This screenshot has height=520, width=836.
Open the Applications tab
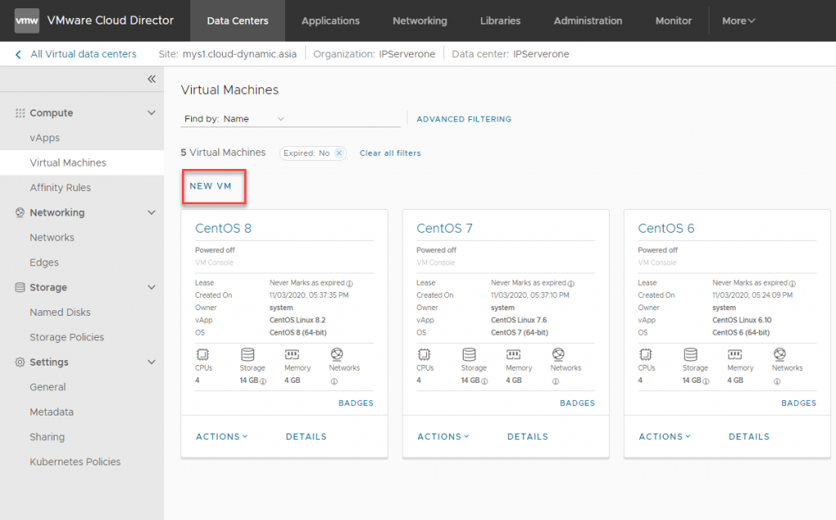(x=331, y=20)
